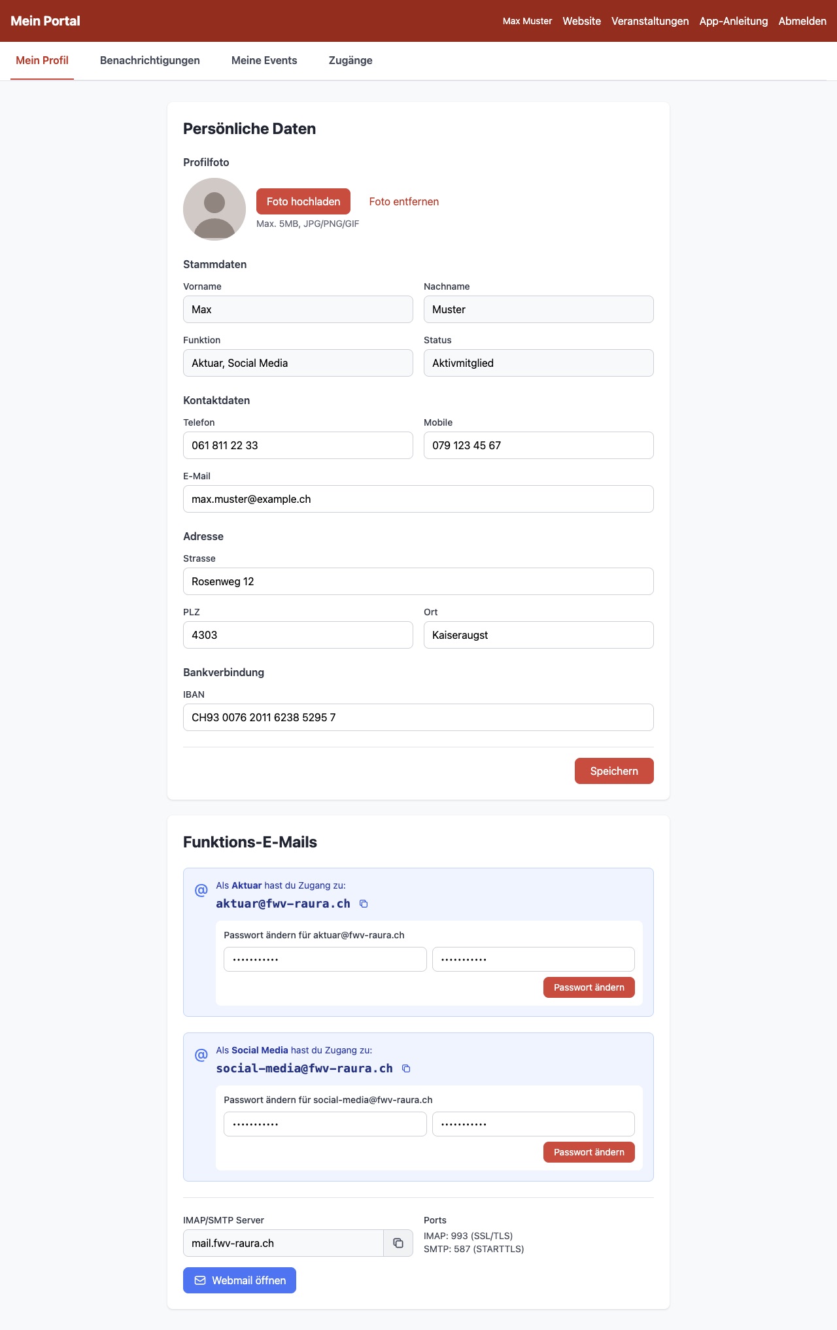Click the profile photo avatar placeholder
The image size is (837, 1330).
point(214,209)
